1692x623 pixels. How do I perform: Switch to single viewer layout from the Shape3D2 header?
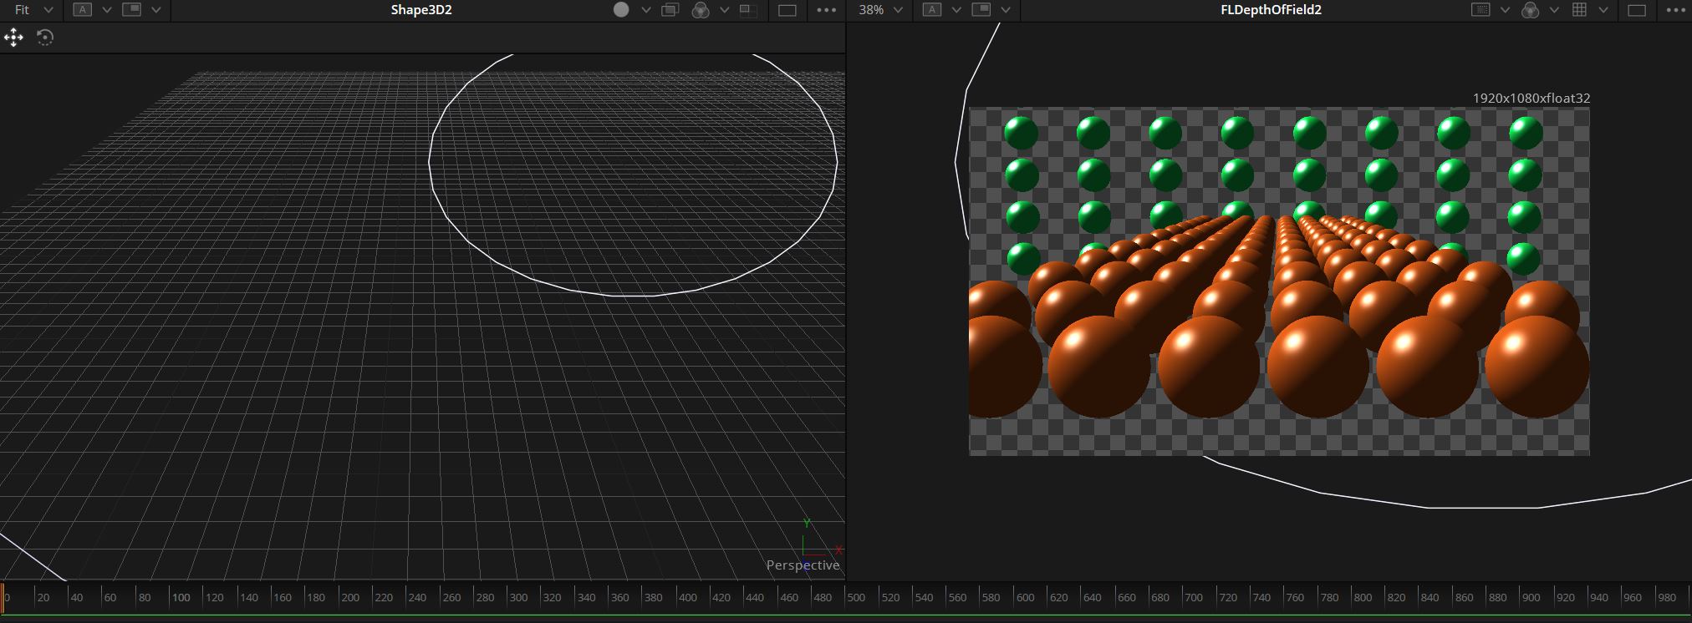tap(787, 10)
